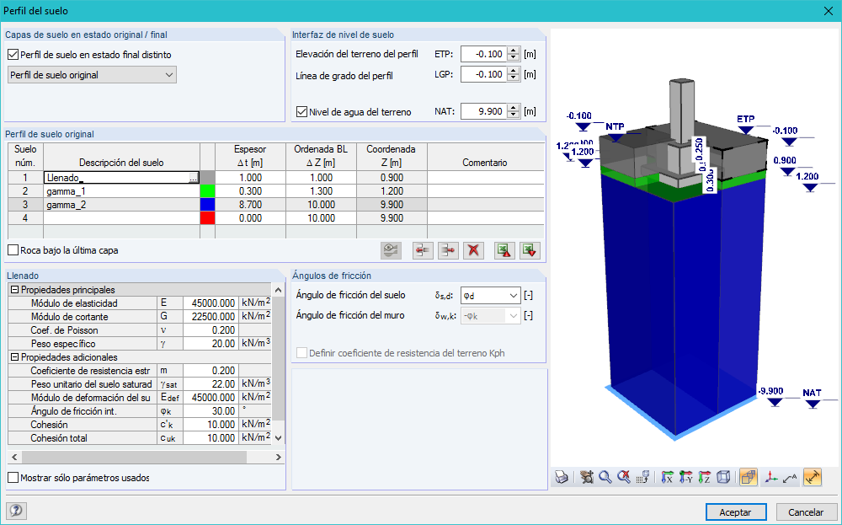The image size is (842, 525).
Task: Decrease LGP value with spinner down arrow
Action: [x=514, y=78]
